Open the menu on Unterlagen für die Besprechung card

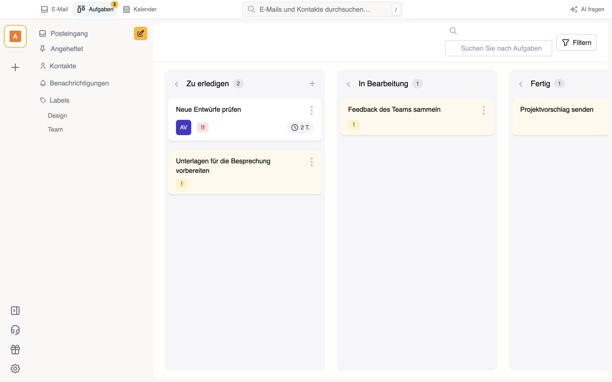point(312,162)
